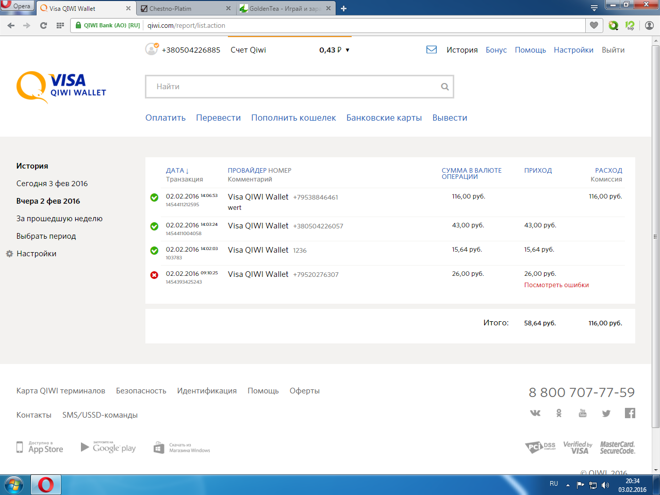Show history За прошедшую неделю

(x=59, y=219)
